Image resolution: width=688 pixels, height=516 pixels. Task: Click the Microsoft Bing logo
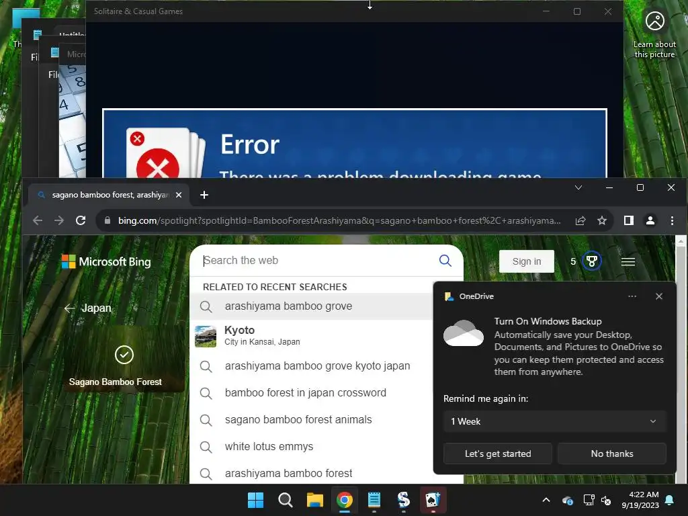(x=106, y=261)
